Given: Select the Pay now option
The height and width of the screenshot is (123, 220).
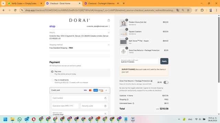Looking at the screenshot, I should (x=52, y=71).
